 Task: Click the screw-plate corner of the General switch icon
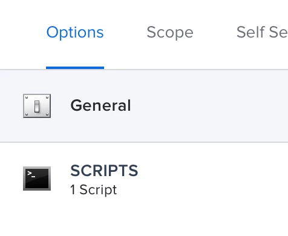[27, 97]
